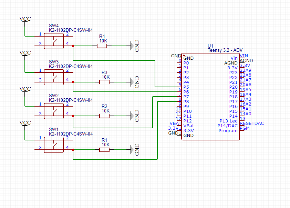Click the SW2 reference designator text
This screenshot has width=290, height=208.
tap(53, 96)
